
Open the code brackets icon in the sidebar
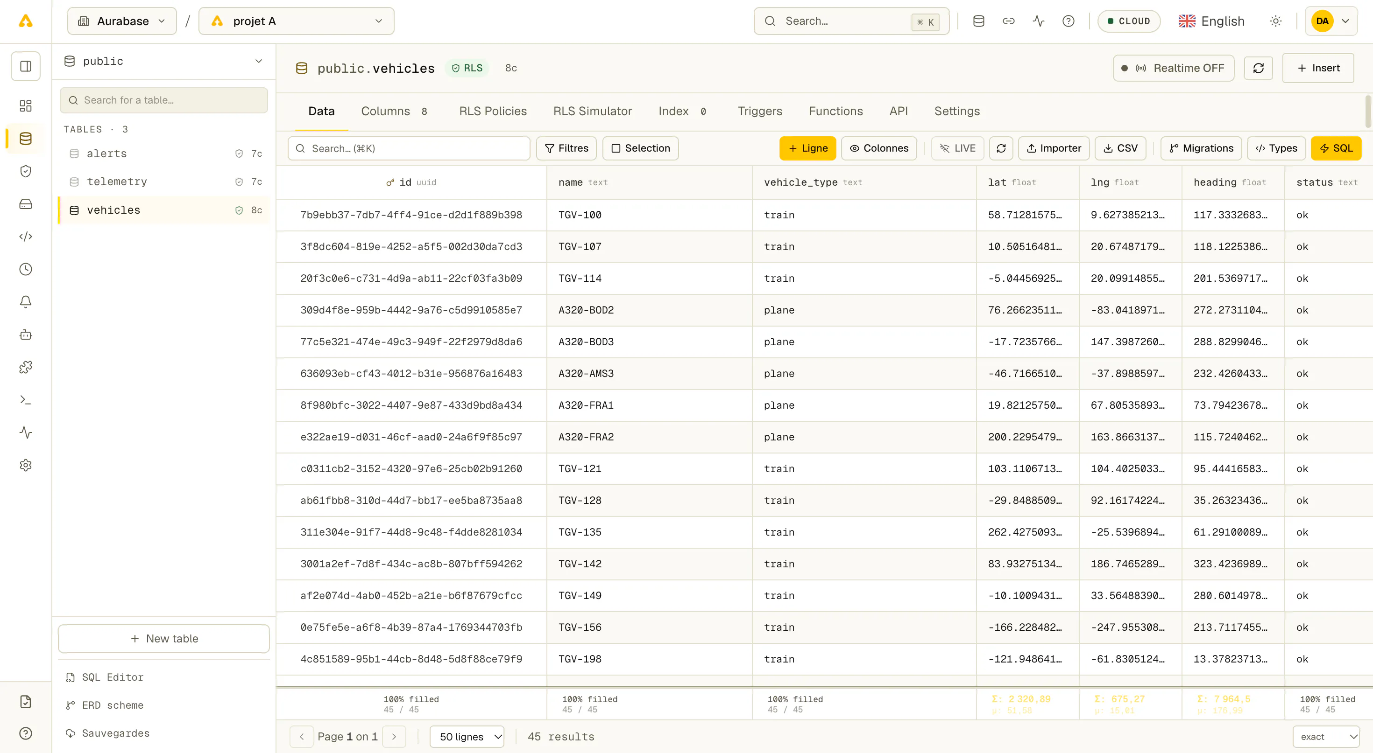[x=26, y=237]
